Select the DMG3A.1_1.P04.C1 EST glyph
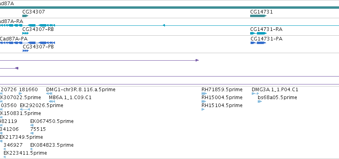Screen dimensions: 339x159 [x=255, y=94]
